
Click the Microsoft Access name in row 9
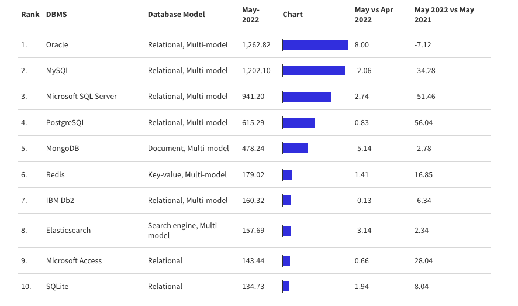pyautogui.click(x=74, y=261)
